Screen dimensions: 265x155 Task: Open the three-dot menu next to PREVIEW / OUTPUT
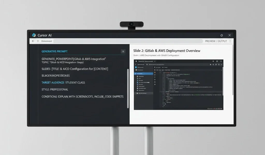click(x=230, y=41)
